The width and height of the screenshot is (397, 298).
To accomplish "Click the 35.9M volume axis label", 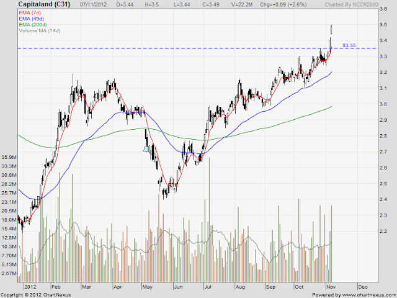I will click(x=9, y=157).
